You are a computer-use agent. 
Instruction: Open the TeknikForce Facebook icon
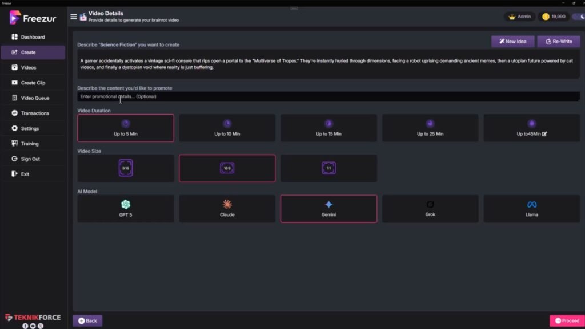pyautogui.click(x=25, y=326)
